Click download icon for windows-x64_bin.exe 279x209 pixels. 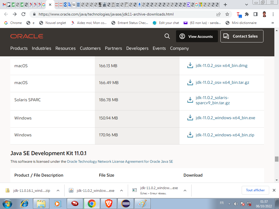pyautogui.click(x=190, y=118)
